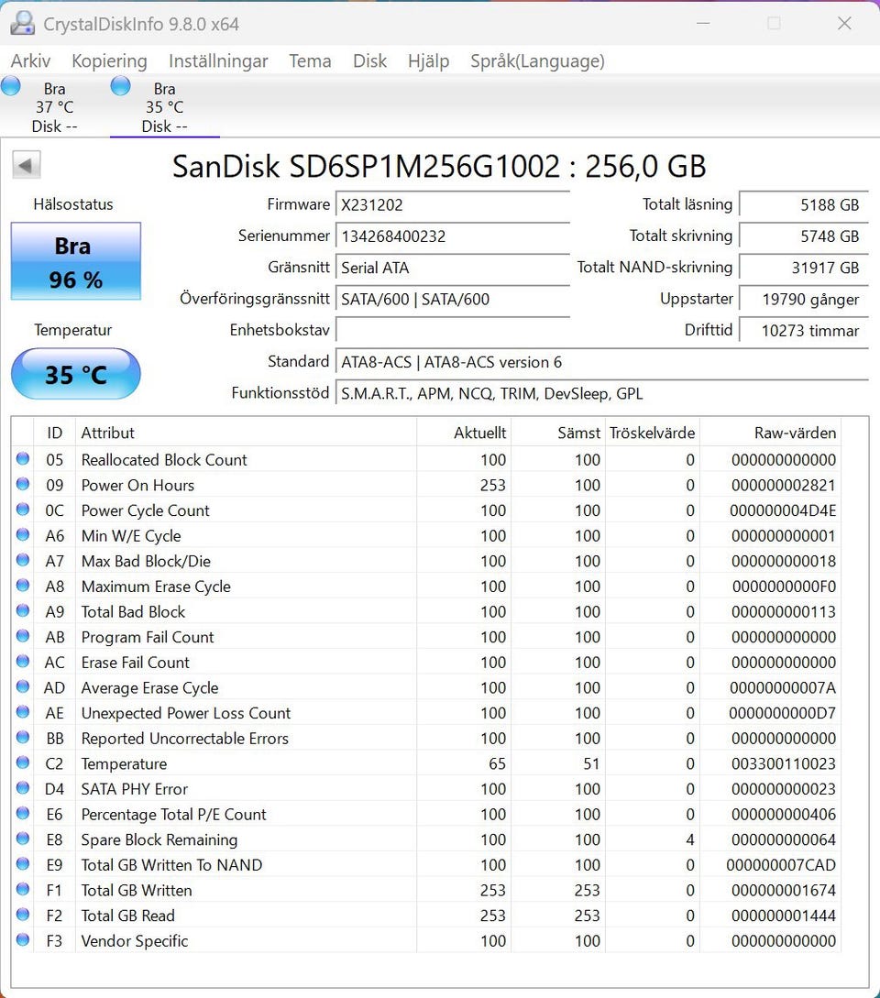
Task: Click the Gränssnitt field Serial ATA
Action: [452, 268]
